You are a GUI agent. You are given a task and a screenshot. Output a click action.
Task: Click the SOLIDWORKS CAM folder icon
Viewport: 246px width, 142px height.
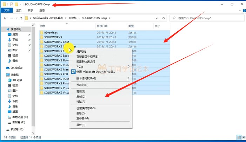pyautogui.click(x=41, y=42)
